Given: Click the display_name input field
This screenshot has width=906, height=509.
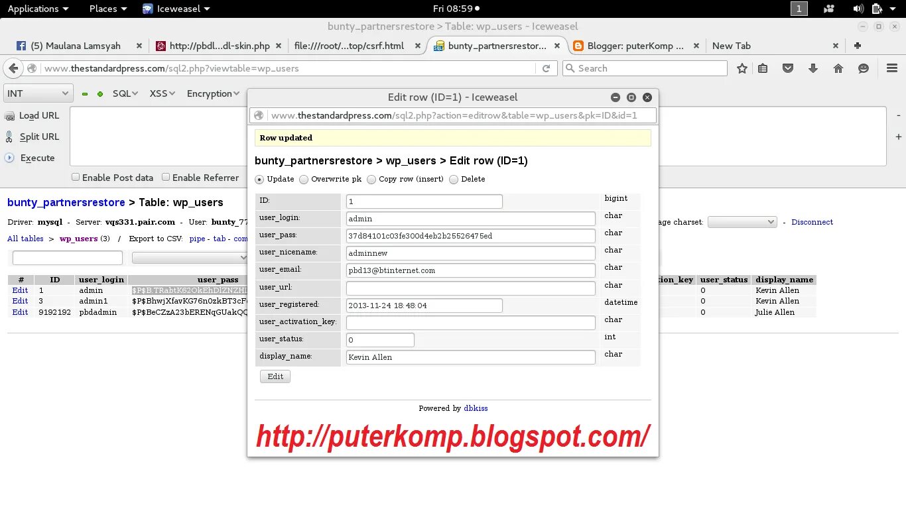Looking at the screenshot, I should click(471, 357).
